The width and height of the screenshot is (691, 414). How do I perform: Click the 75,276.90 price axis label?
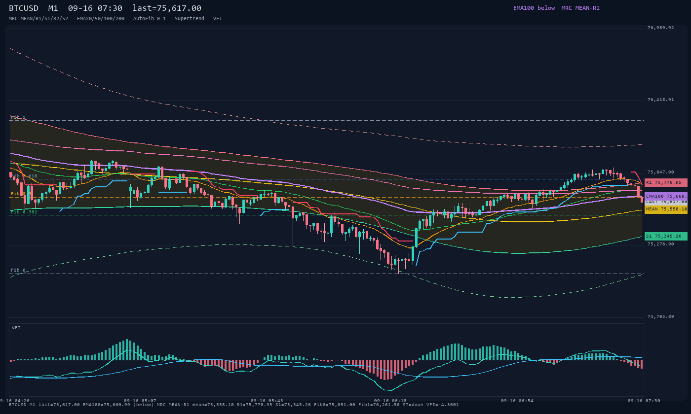coord(660,244)
